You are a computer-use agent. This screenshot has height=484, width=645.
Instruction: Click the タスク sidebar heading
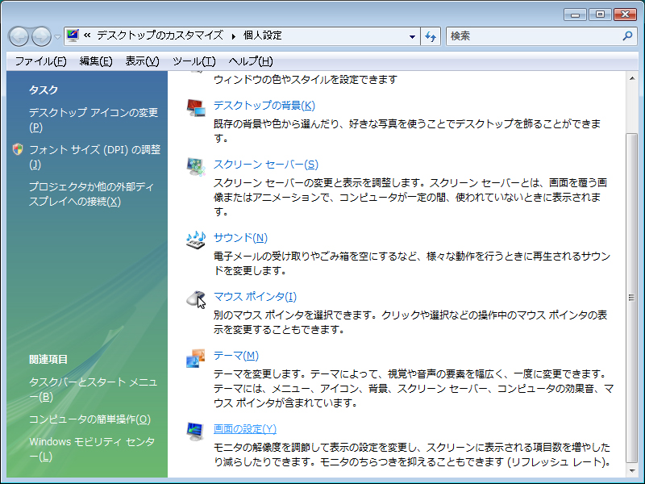[x=44, y=90]
